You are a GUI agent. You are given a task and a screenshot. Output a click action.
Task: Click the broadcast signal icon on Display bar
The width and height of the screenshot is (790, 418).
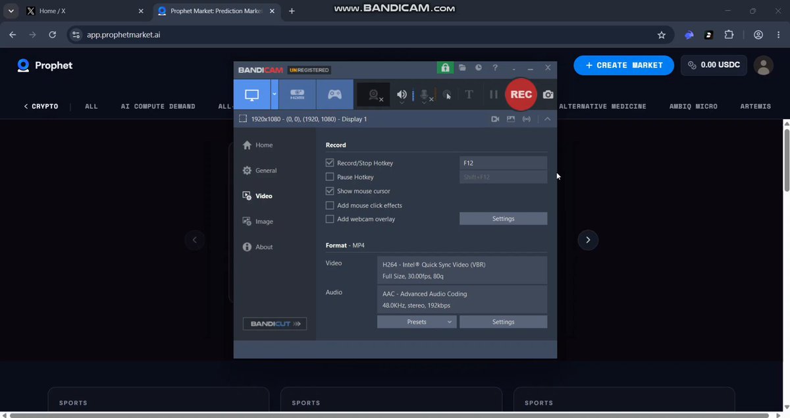click(x=526, y=119)
